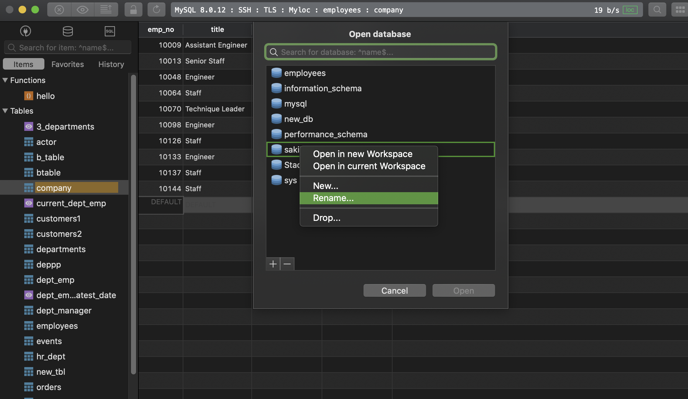Click the commit changes toolbar icon

coord(106,10)
